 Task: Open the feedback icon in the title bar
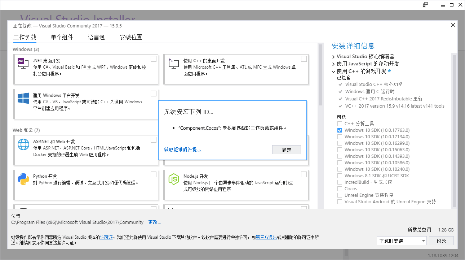(x=425, y=5)
